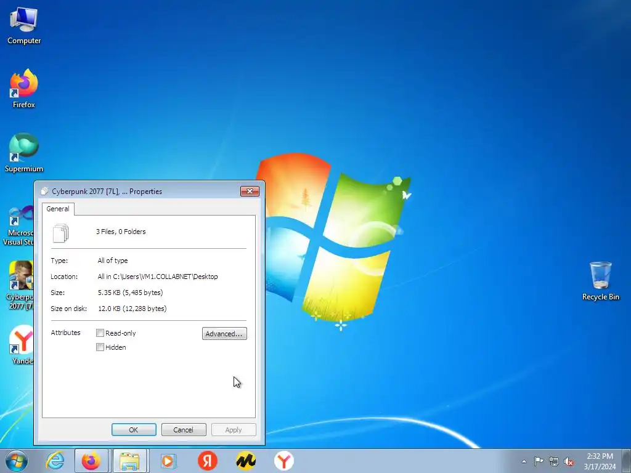Click the muted volume tray icon
This screenshot has height=473, width=631.
(x=569, y=461)
